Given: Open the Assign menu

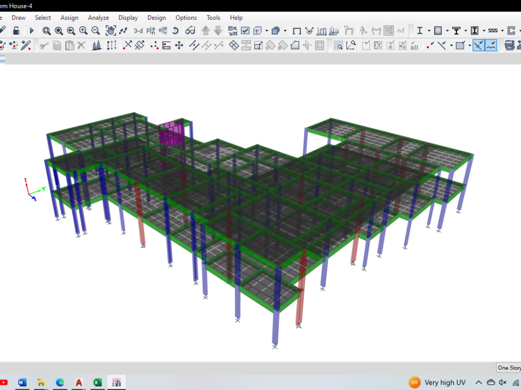Looking at the screenshot, I should pos(69,17).
